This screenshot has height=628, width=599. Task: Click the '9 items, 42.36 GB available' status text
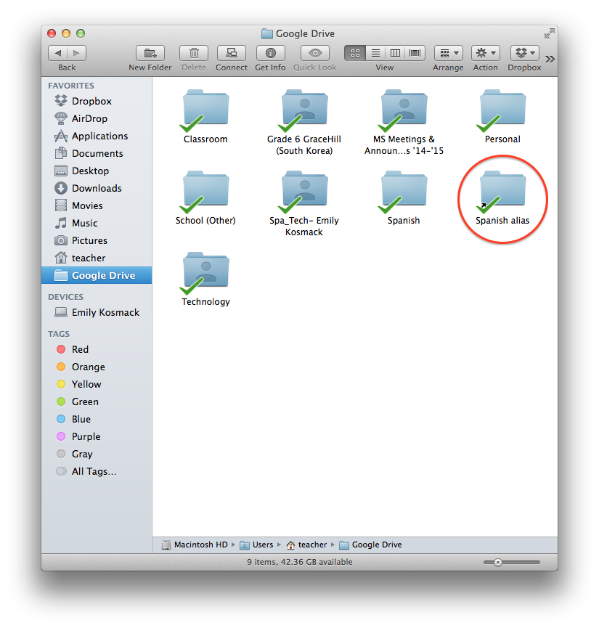click(x=300, y=563)
